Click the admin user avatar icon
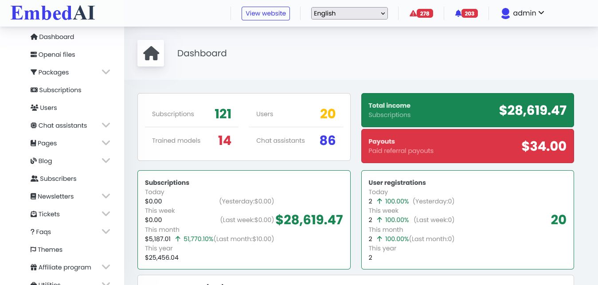Viewport: 598px width, 285px height. (x=505, y=13)
